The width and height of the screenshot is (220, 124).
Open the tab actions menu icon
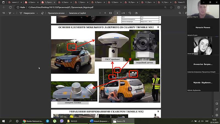pyautogui.click(x=3, y=2)
